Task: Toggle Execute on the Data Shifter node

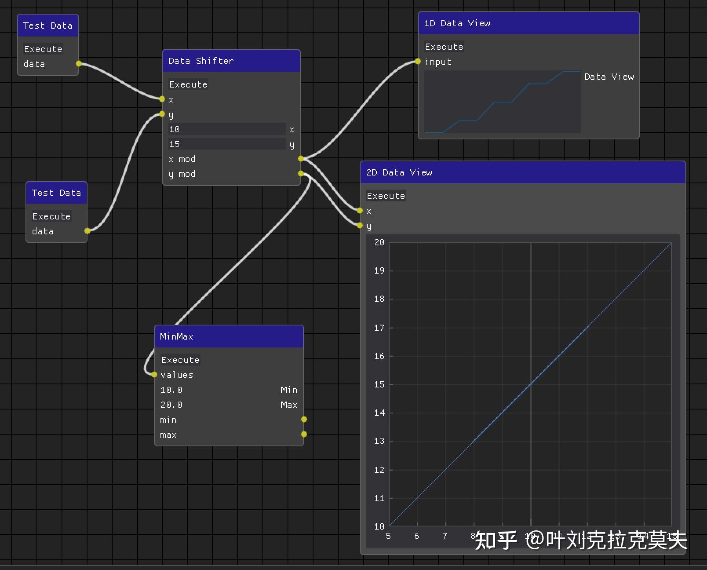Action: 188,84
